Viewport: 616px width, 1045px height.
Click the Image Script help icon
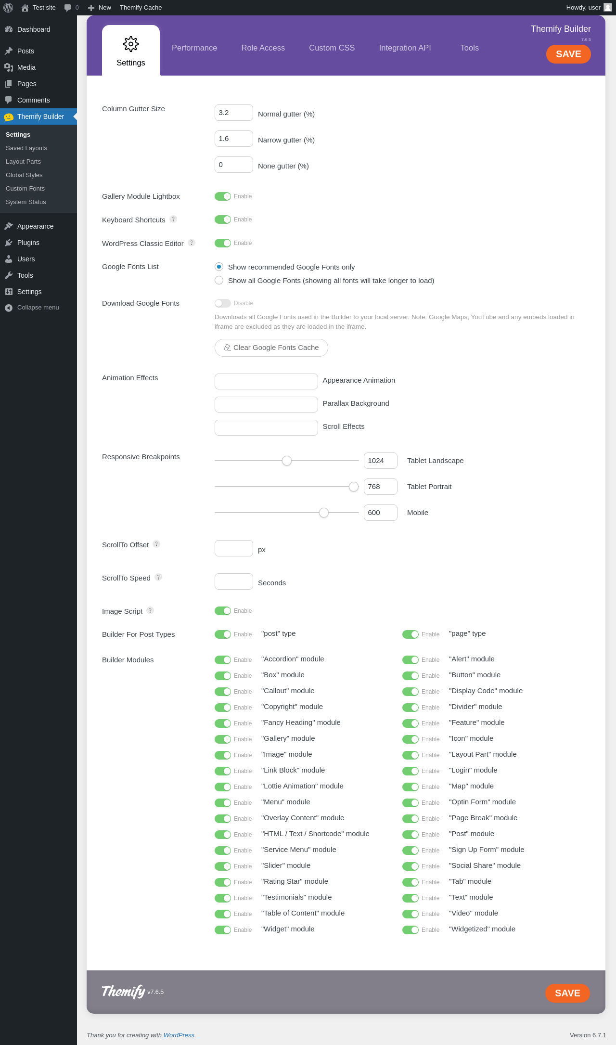150,610
